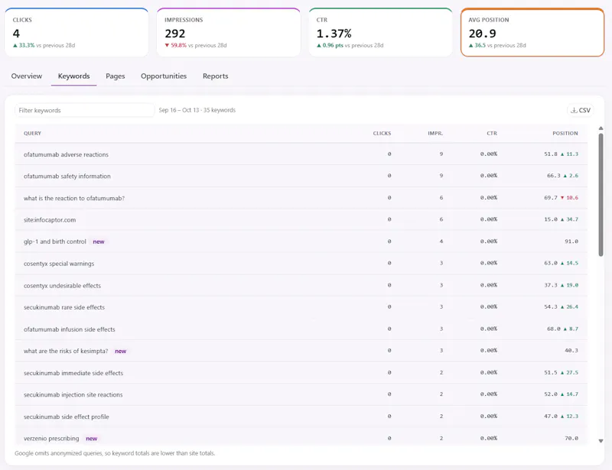This screenshot has height=470, width=612.
Task: Select the Impressions metric card
Action: pyautogui.click(x=229, y=32)
